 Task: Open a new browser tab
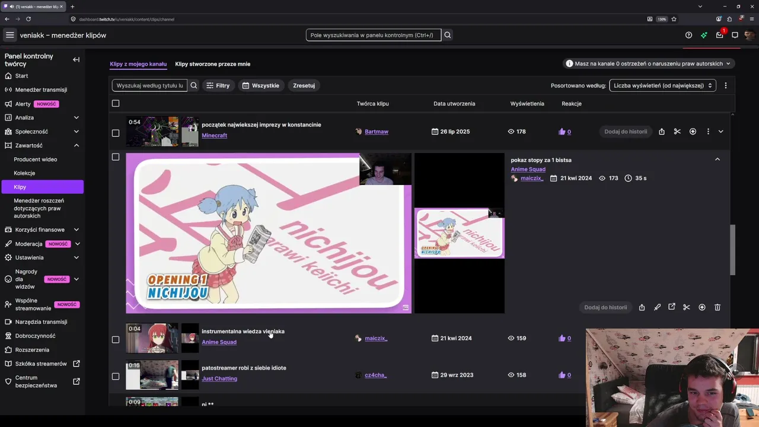pyautogui.click(x=72, y=7)
